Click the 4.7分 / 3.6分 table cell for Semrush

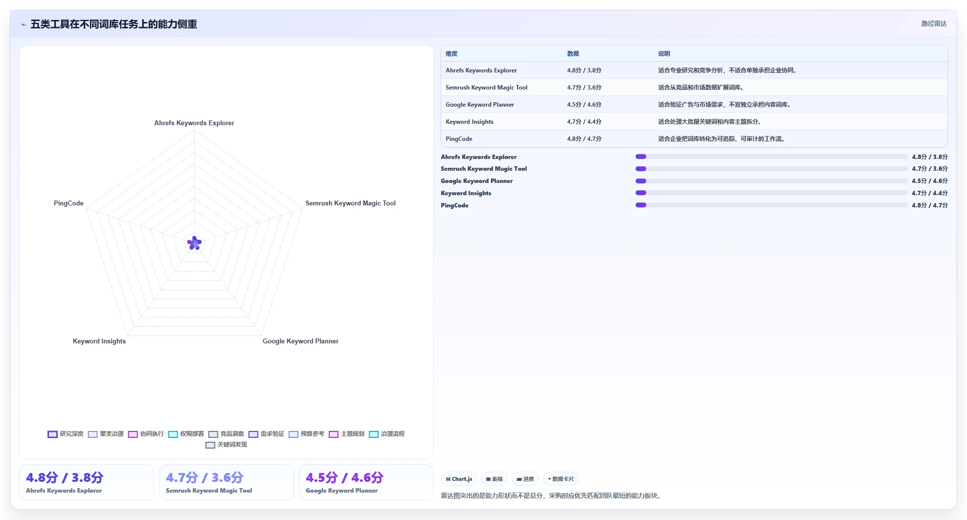pos(584,88)
